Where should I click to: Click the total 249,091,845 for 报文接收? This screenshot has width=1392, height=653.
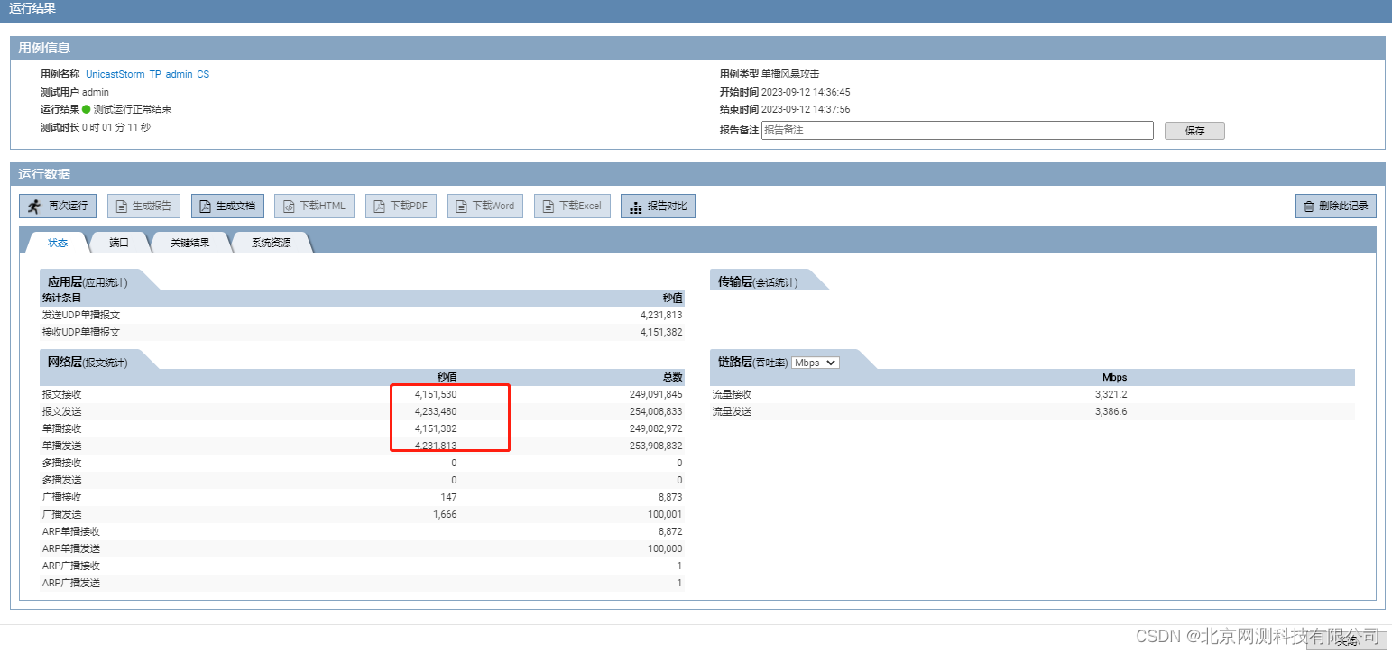point(656,394)
